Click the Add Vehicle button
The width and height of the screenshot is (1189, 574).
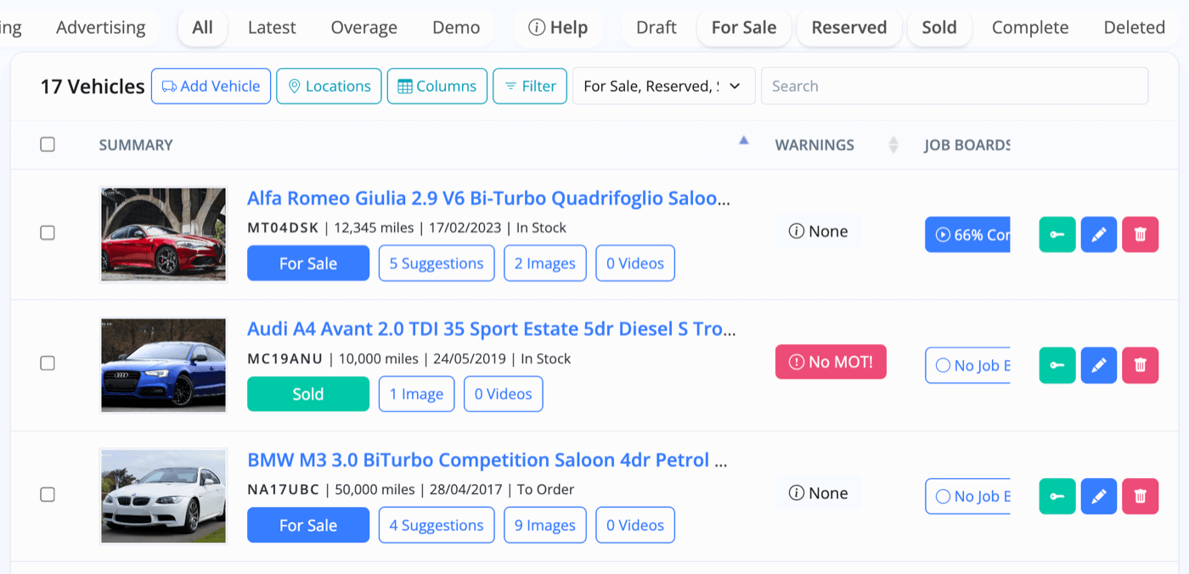pos(211,86)
